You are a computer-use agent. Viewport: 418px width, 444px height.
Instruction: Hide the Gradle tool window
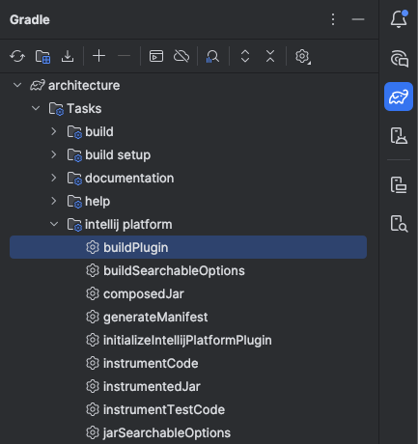(358, 19)
